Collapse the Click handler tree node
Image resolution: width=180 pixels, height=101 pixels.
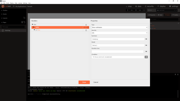(x=33, y=24)
